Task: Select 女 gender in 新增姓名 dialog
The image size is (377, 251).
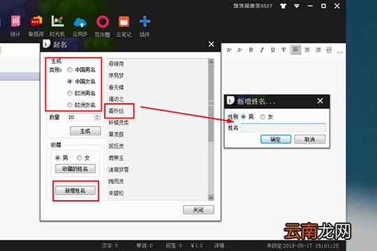Action: point(263,116)
